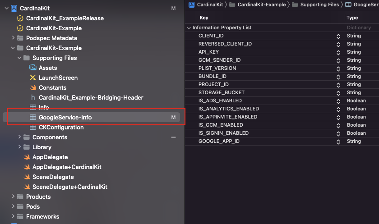This screenshot has width=379, height=224.
Task: Click the Boolean type of IS_ADS_ENABLED
Action: [356, 101]
